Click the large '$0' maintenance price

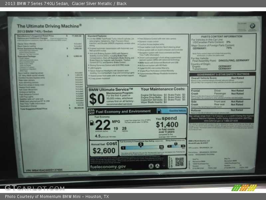coord(97,99)
